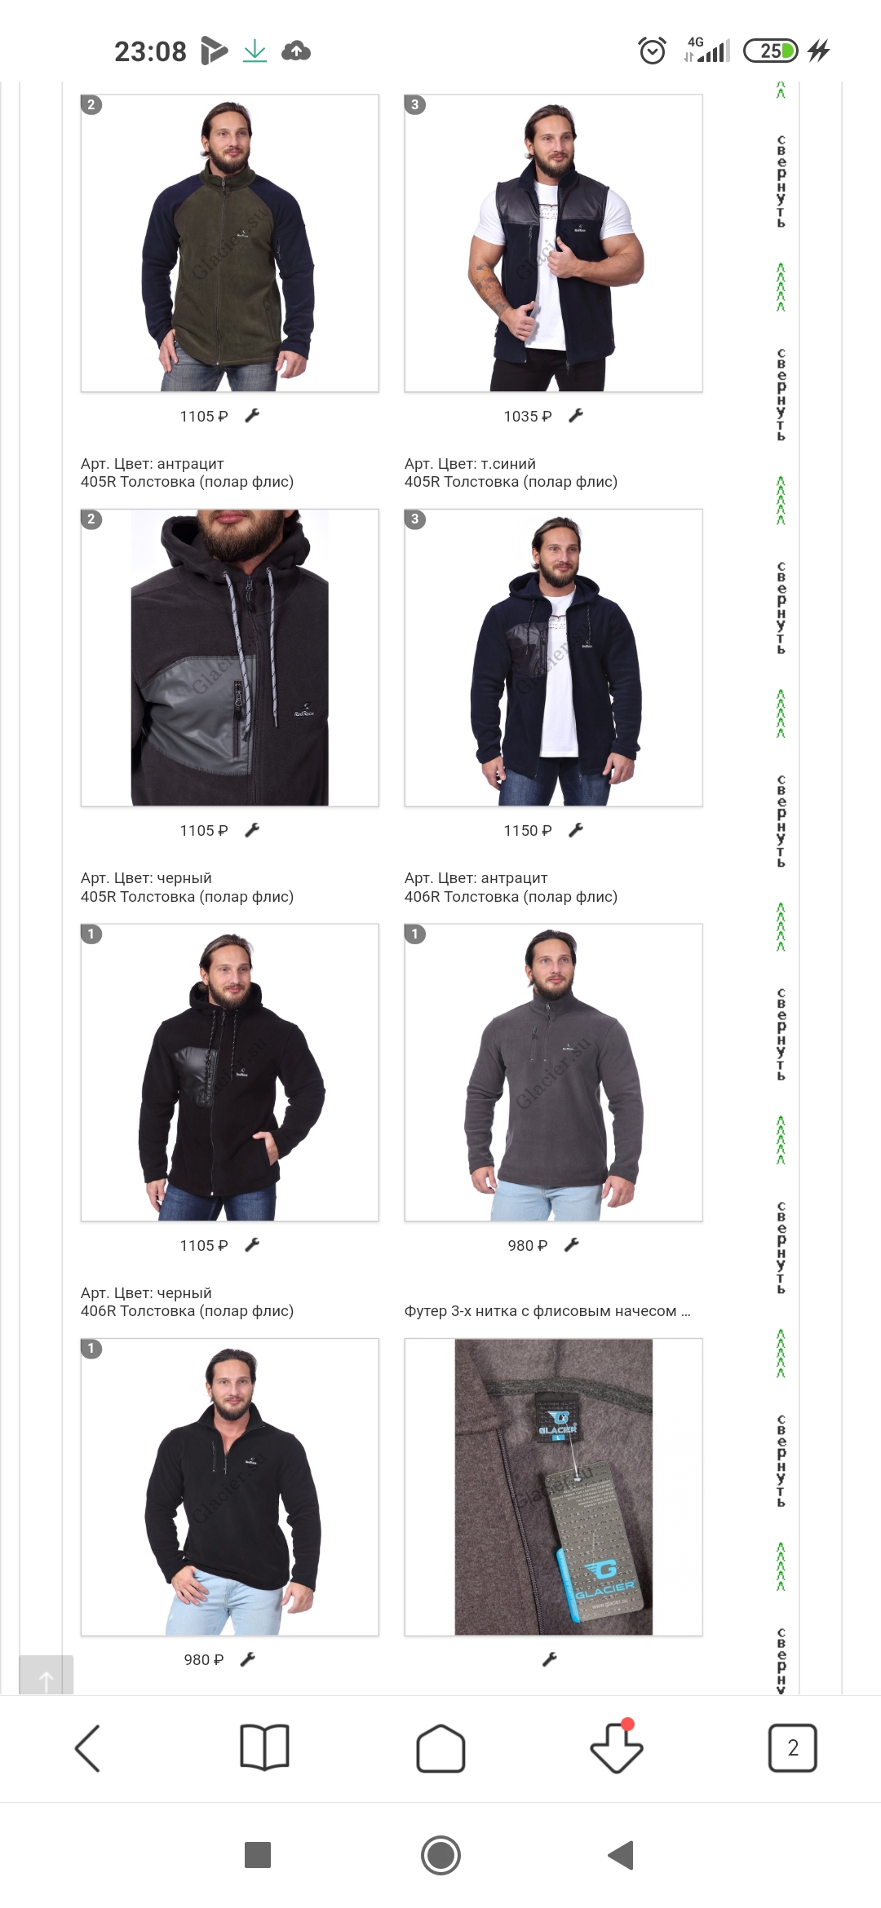Open grey half-zip pullover thumbnail
This screenshot has height=1908, width=881.
pos(553,1072)
